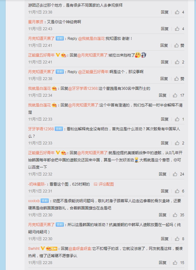Viewport: 196px width, 270px height.
Task: Reply to 星月萘贤's comment
Action: tap(165, 29)
